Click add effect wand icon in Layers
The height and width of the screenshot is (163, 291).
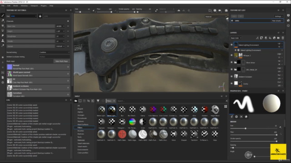257,38
